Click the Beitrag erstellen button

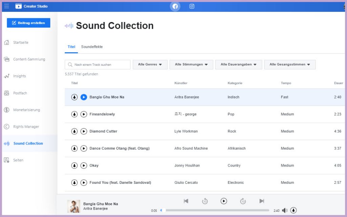28,23
